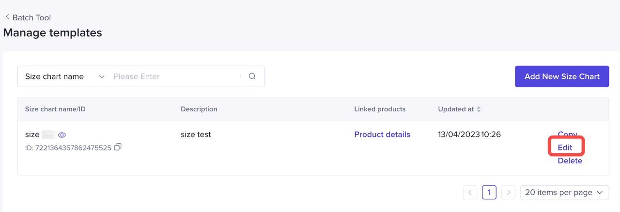Viewport: 620px width, 212px height.
Task: Click the magnifier search icon
Action: 252,76
